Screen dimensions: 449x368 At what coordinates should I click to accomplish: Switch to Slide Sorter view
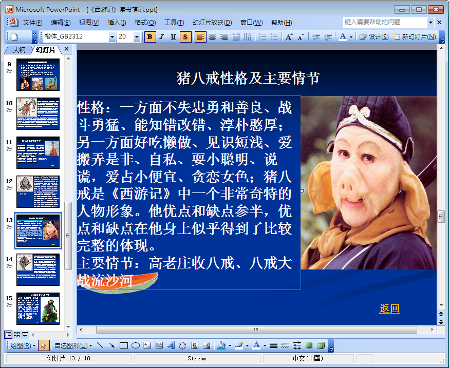(x=16, y=334)
